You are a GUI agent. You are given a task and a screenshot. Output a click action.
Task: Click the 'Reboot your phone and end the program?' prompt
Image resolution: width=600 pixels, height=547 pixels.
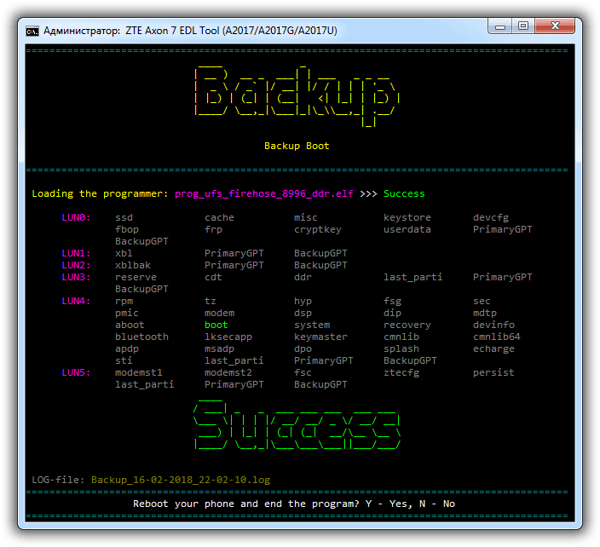coord(246,504)
